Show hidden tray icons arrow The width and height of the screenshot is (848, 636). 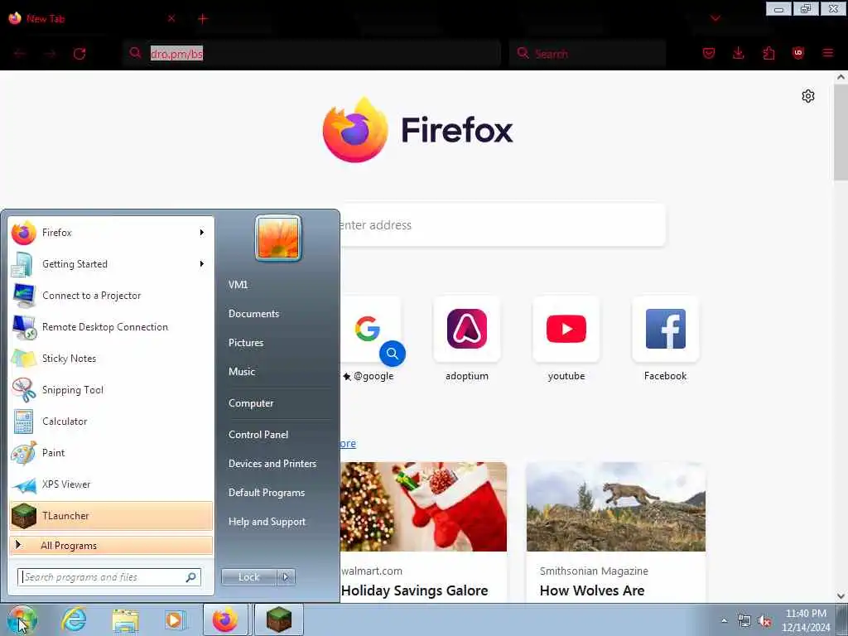[x=724, y=621]
